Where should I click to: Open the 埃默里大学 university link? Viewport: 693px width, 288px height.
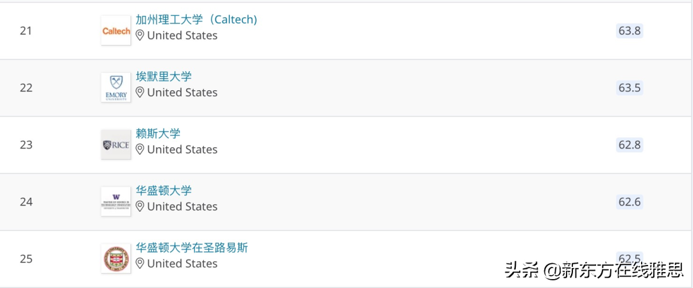(x=164, y=77)
